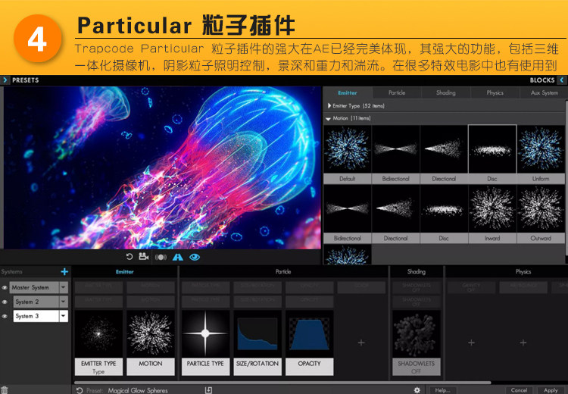Image resolution: width=568 pixels, height=394 pixels.
Task: Open the SIZE/ROTATION curve block
Action: click(257, 342)
